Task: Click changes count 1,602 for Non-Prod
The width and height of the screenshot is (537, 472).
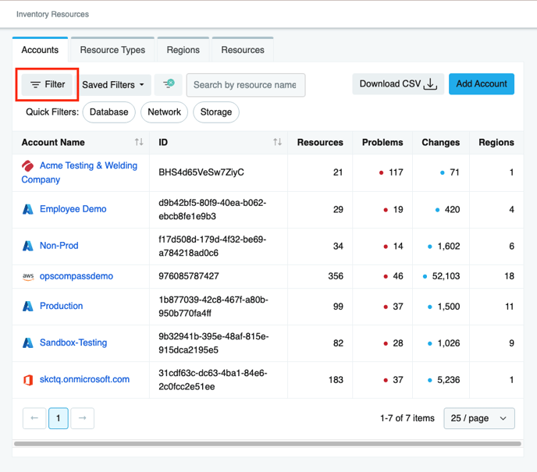Action: tap(449, 247)
